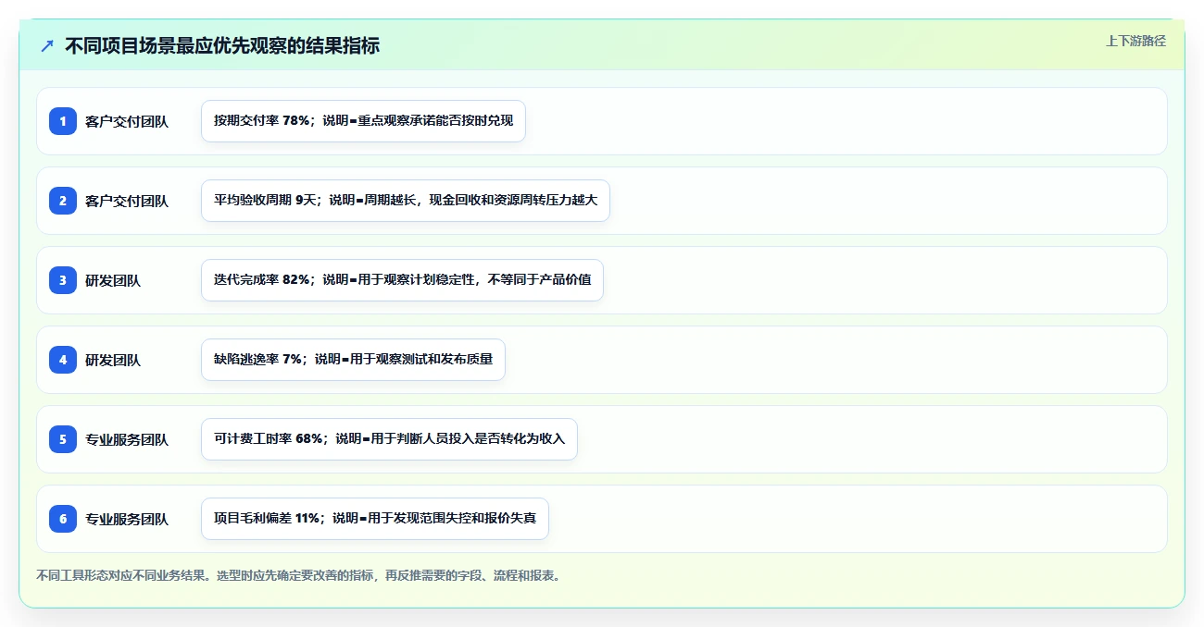Viewport: 1204px width, 627px height.
Task: Open the 按期交付率 78% metric chip
Action: 363,121
